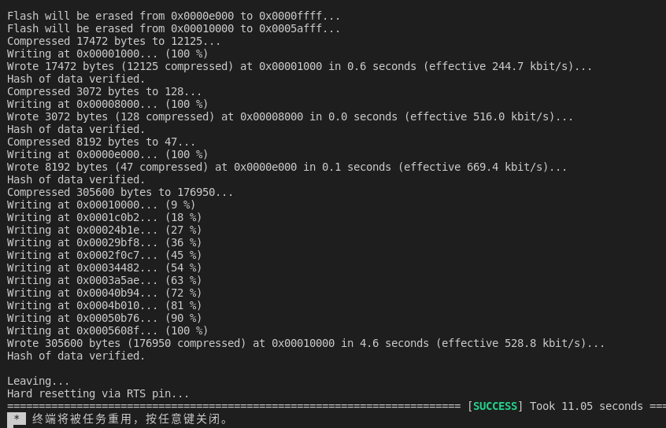Click the 'Compressed 305600 bytes to 176950...' line
Screen dimensions: 666x428
pyautogui.click(x=120, y=192)
